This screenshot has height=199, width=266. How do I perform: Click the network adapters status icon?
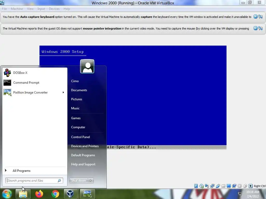pyautogui.click(x=212, y=186)
